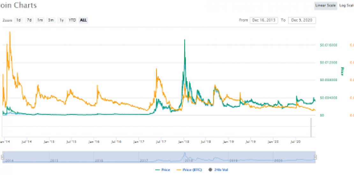Select the 1d zoom range
Viewport: 354px width, 175px height.
click(x=19, y=20)
